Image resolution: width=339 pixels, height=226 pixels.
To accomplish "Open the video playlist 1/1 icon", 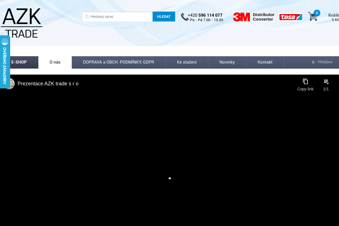I will 326,82.
